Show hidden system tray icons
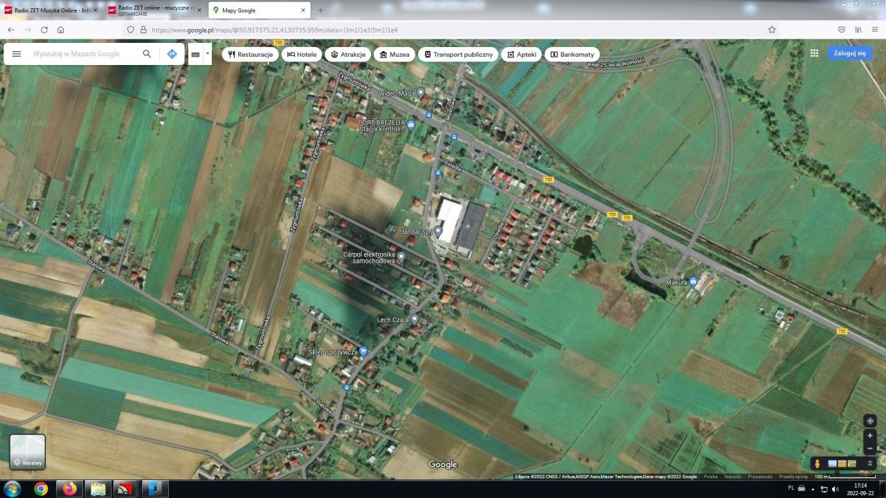The width and height of the screenshot is (886, 498). click(x=813, y=489)
